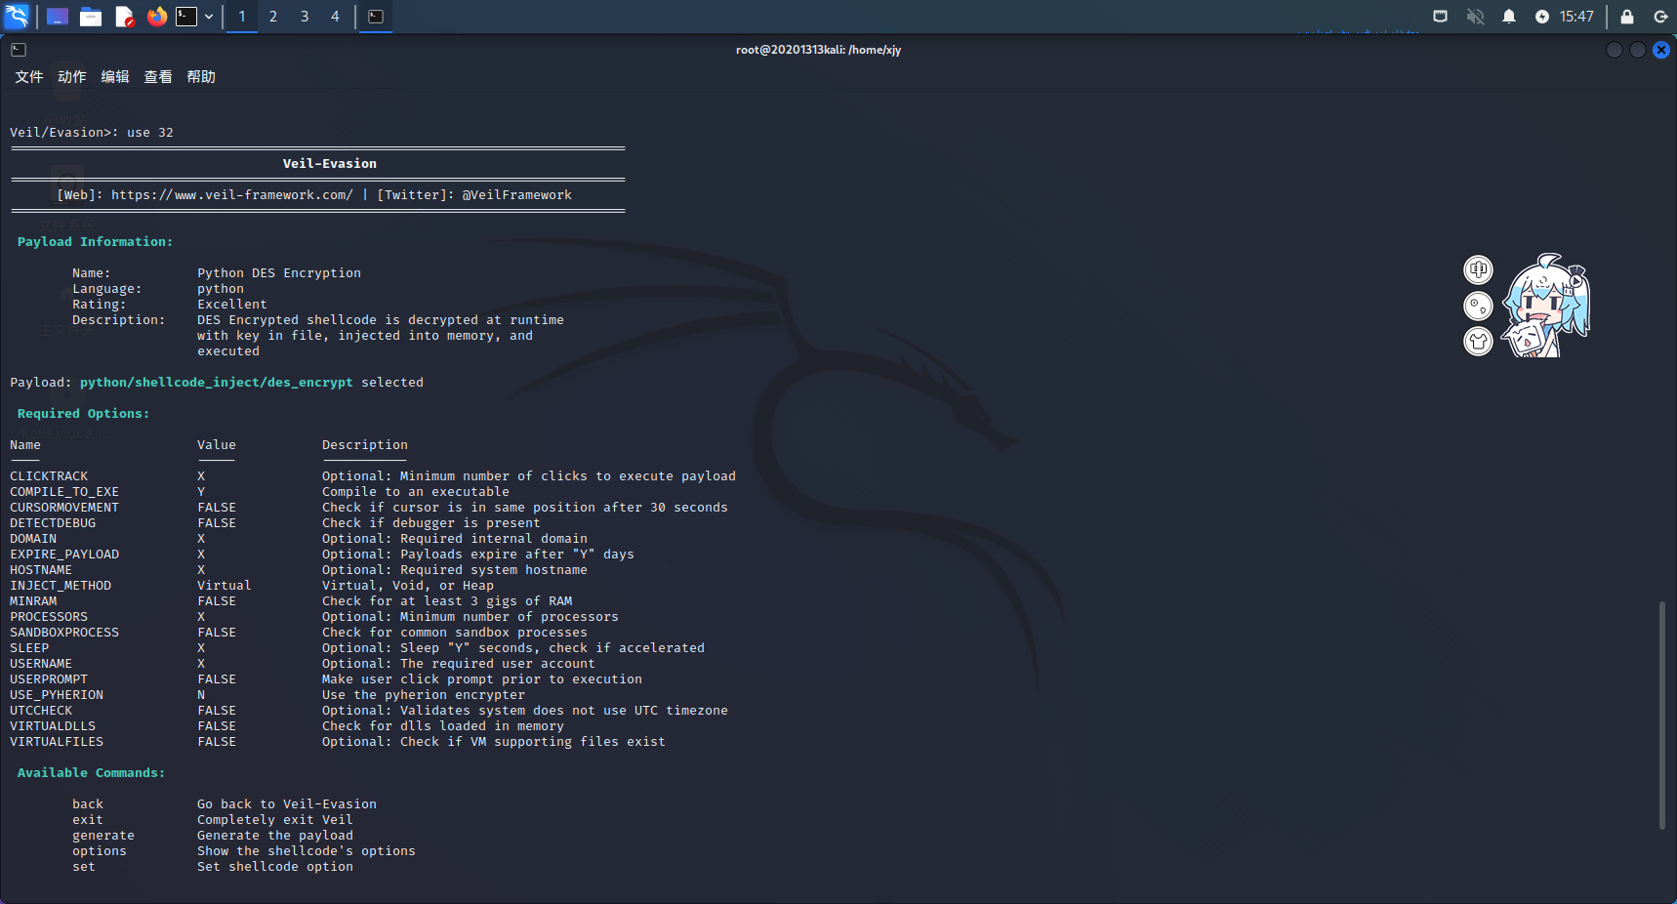Image resolution: width=1677 pixels, height=904 pixels.
Task: Switch to workspace 1
Action: [242, 17]
